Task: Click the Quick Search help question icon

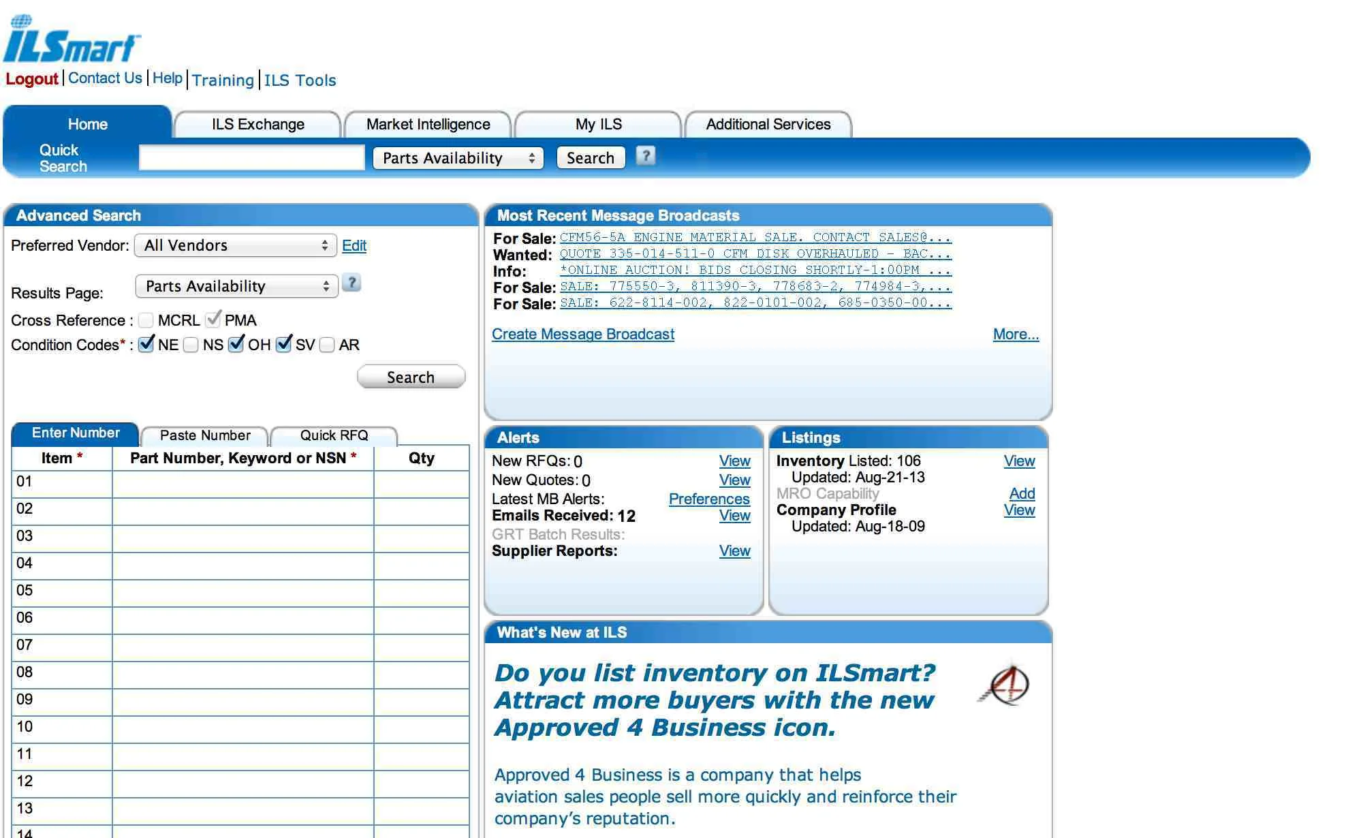Action: tap(645, 156)
